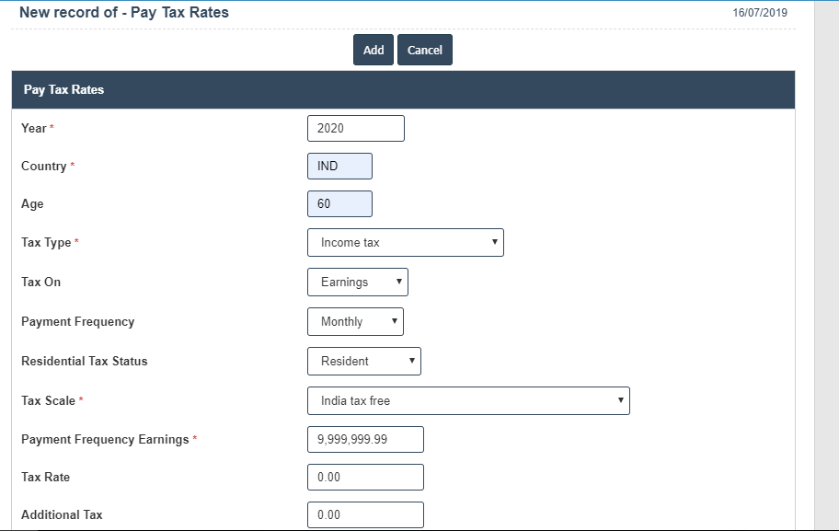Viewport: 839px width, 531px height.
Task: Open the Tax Type dropdown
Action: 405,243
